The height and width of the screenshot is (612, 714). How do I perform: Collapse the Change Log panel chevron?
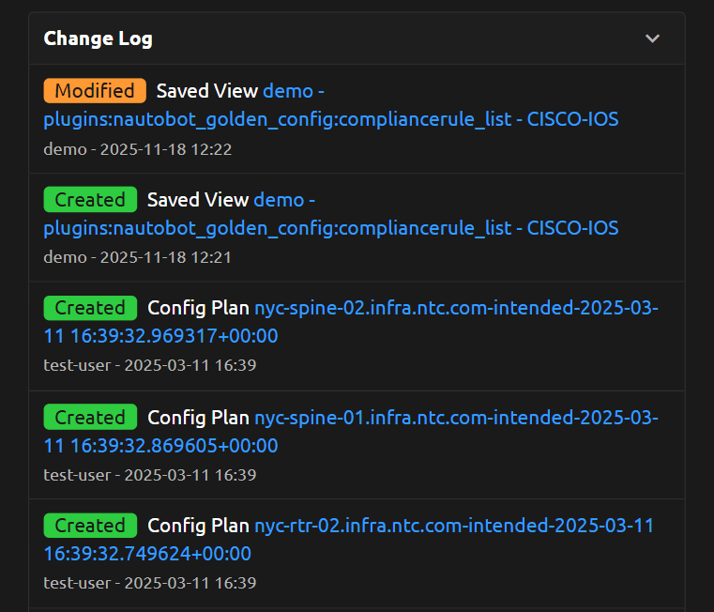tap(653, 38)
